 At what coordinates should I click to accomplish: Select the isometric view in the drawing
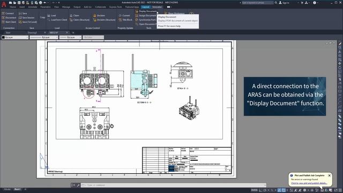pyautogui.click(x=189, y=108)
